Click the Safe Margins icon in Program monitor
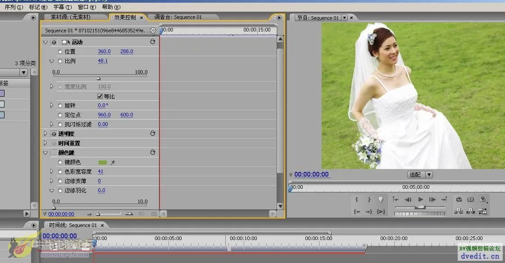Screen dimensions: 505x263 470,199
